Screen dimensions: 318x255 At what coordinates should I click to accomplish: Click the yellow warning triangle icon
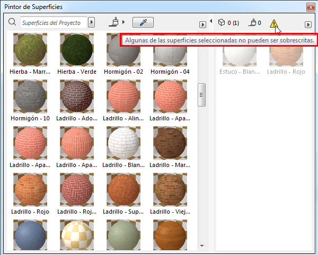coord(274,23)
